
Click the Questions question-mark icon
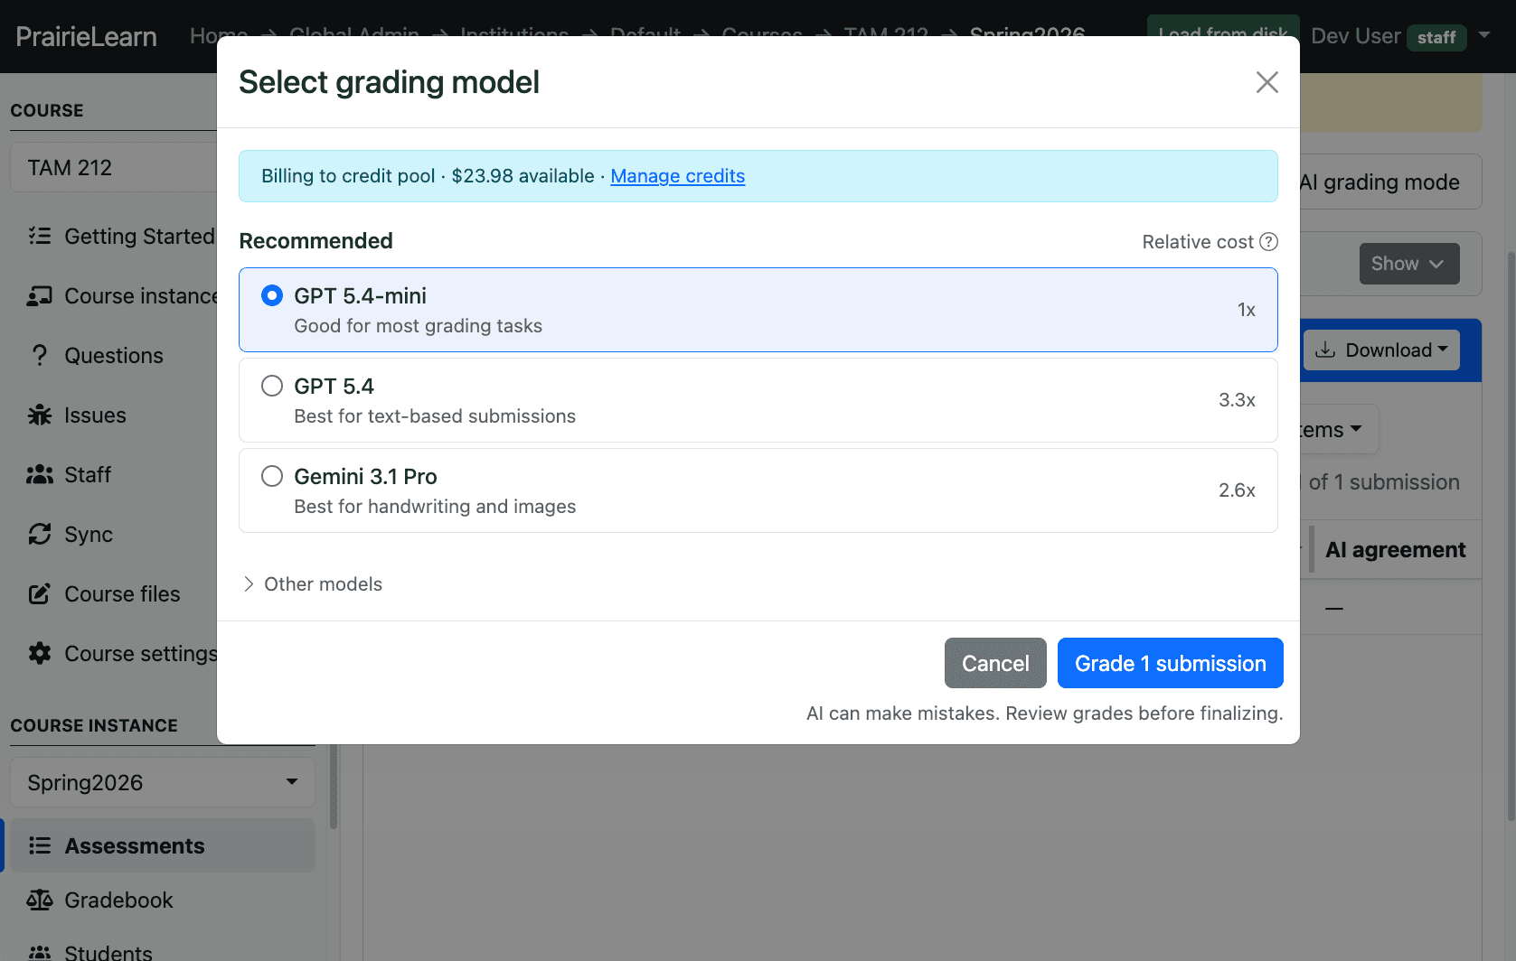pyautogui.click(x=40, y=356)
